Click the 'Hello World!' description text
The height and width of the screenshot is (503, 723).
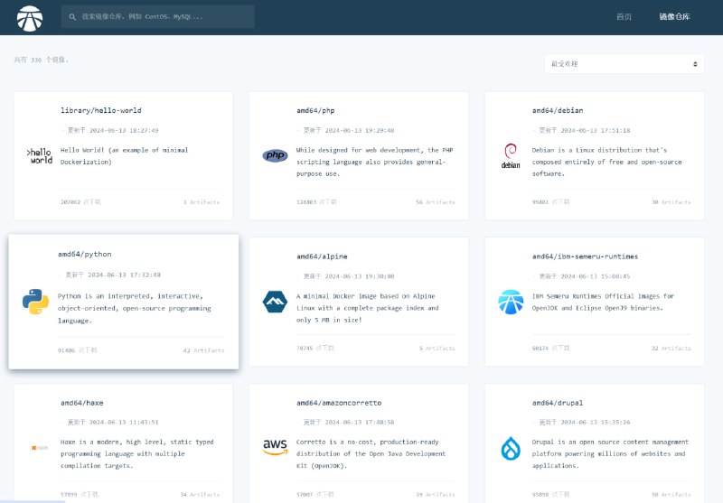tap(124, 156)
